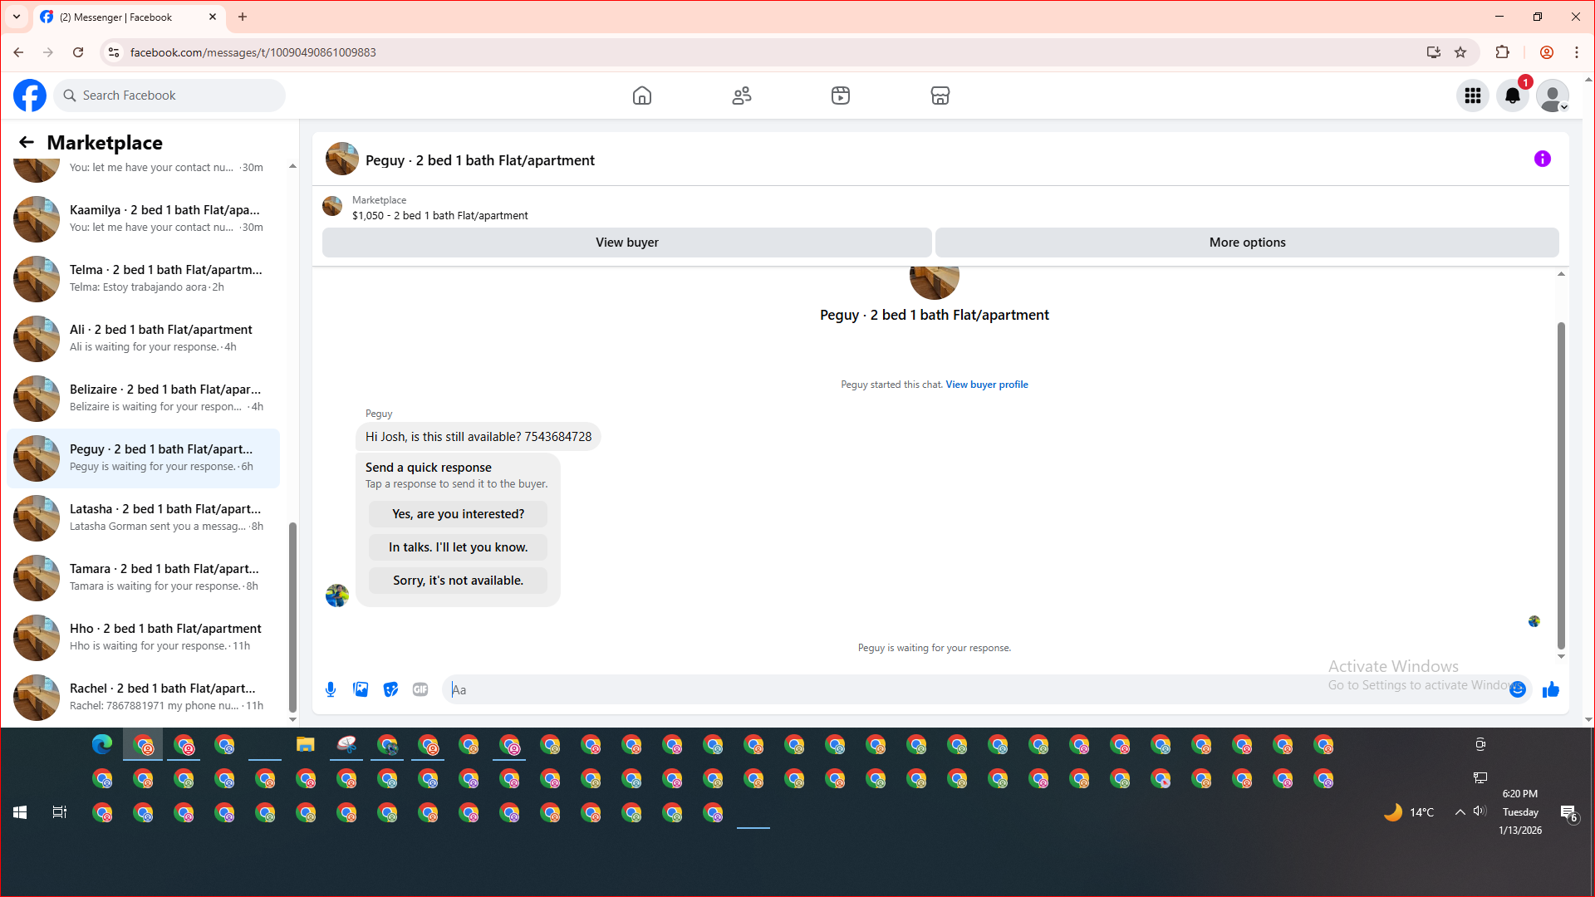Attach a photo using the image icon
Viewport: 1595px width, 897px height.
point(361,689)
